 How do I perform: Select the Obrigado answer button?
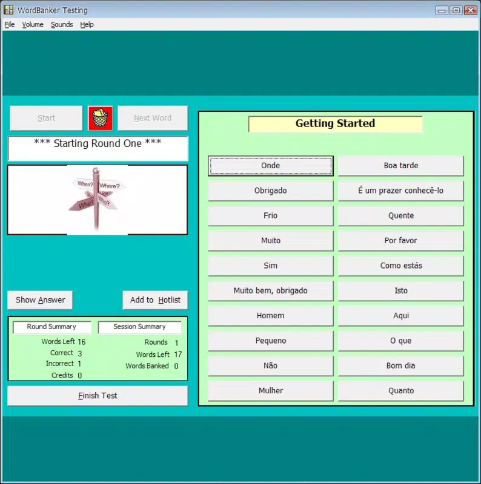coord(270,191)
